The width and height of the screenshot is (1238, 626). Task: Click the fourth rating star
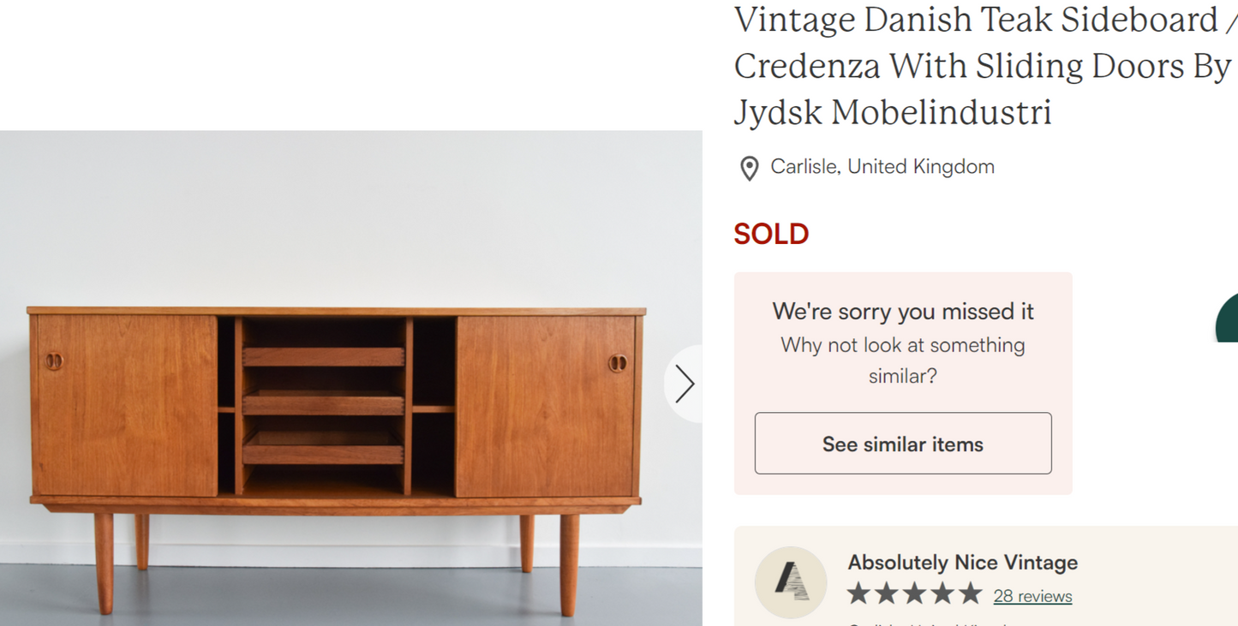click(943, 591)
